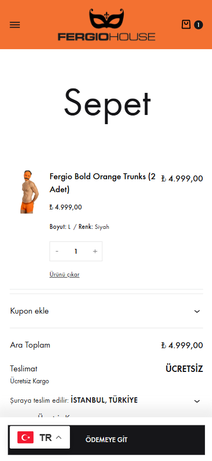Open the hamburger navigation menu
Screen dimensions: 212x461
tap(15, 25)
